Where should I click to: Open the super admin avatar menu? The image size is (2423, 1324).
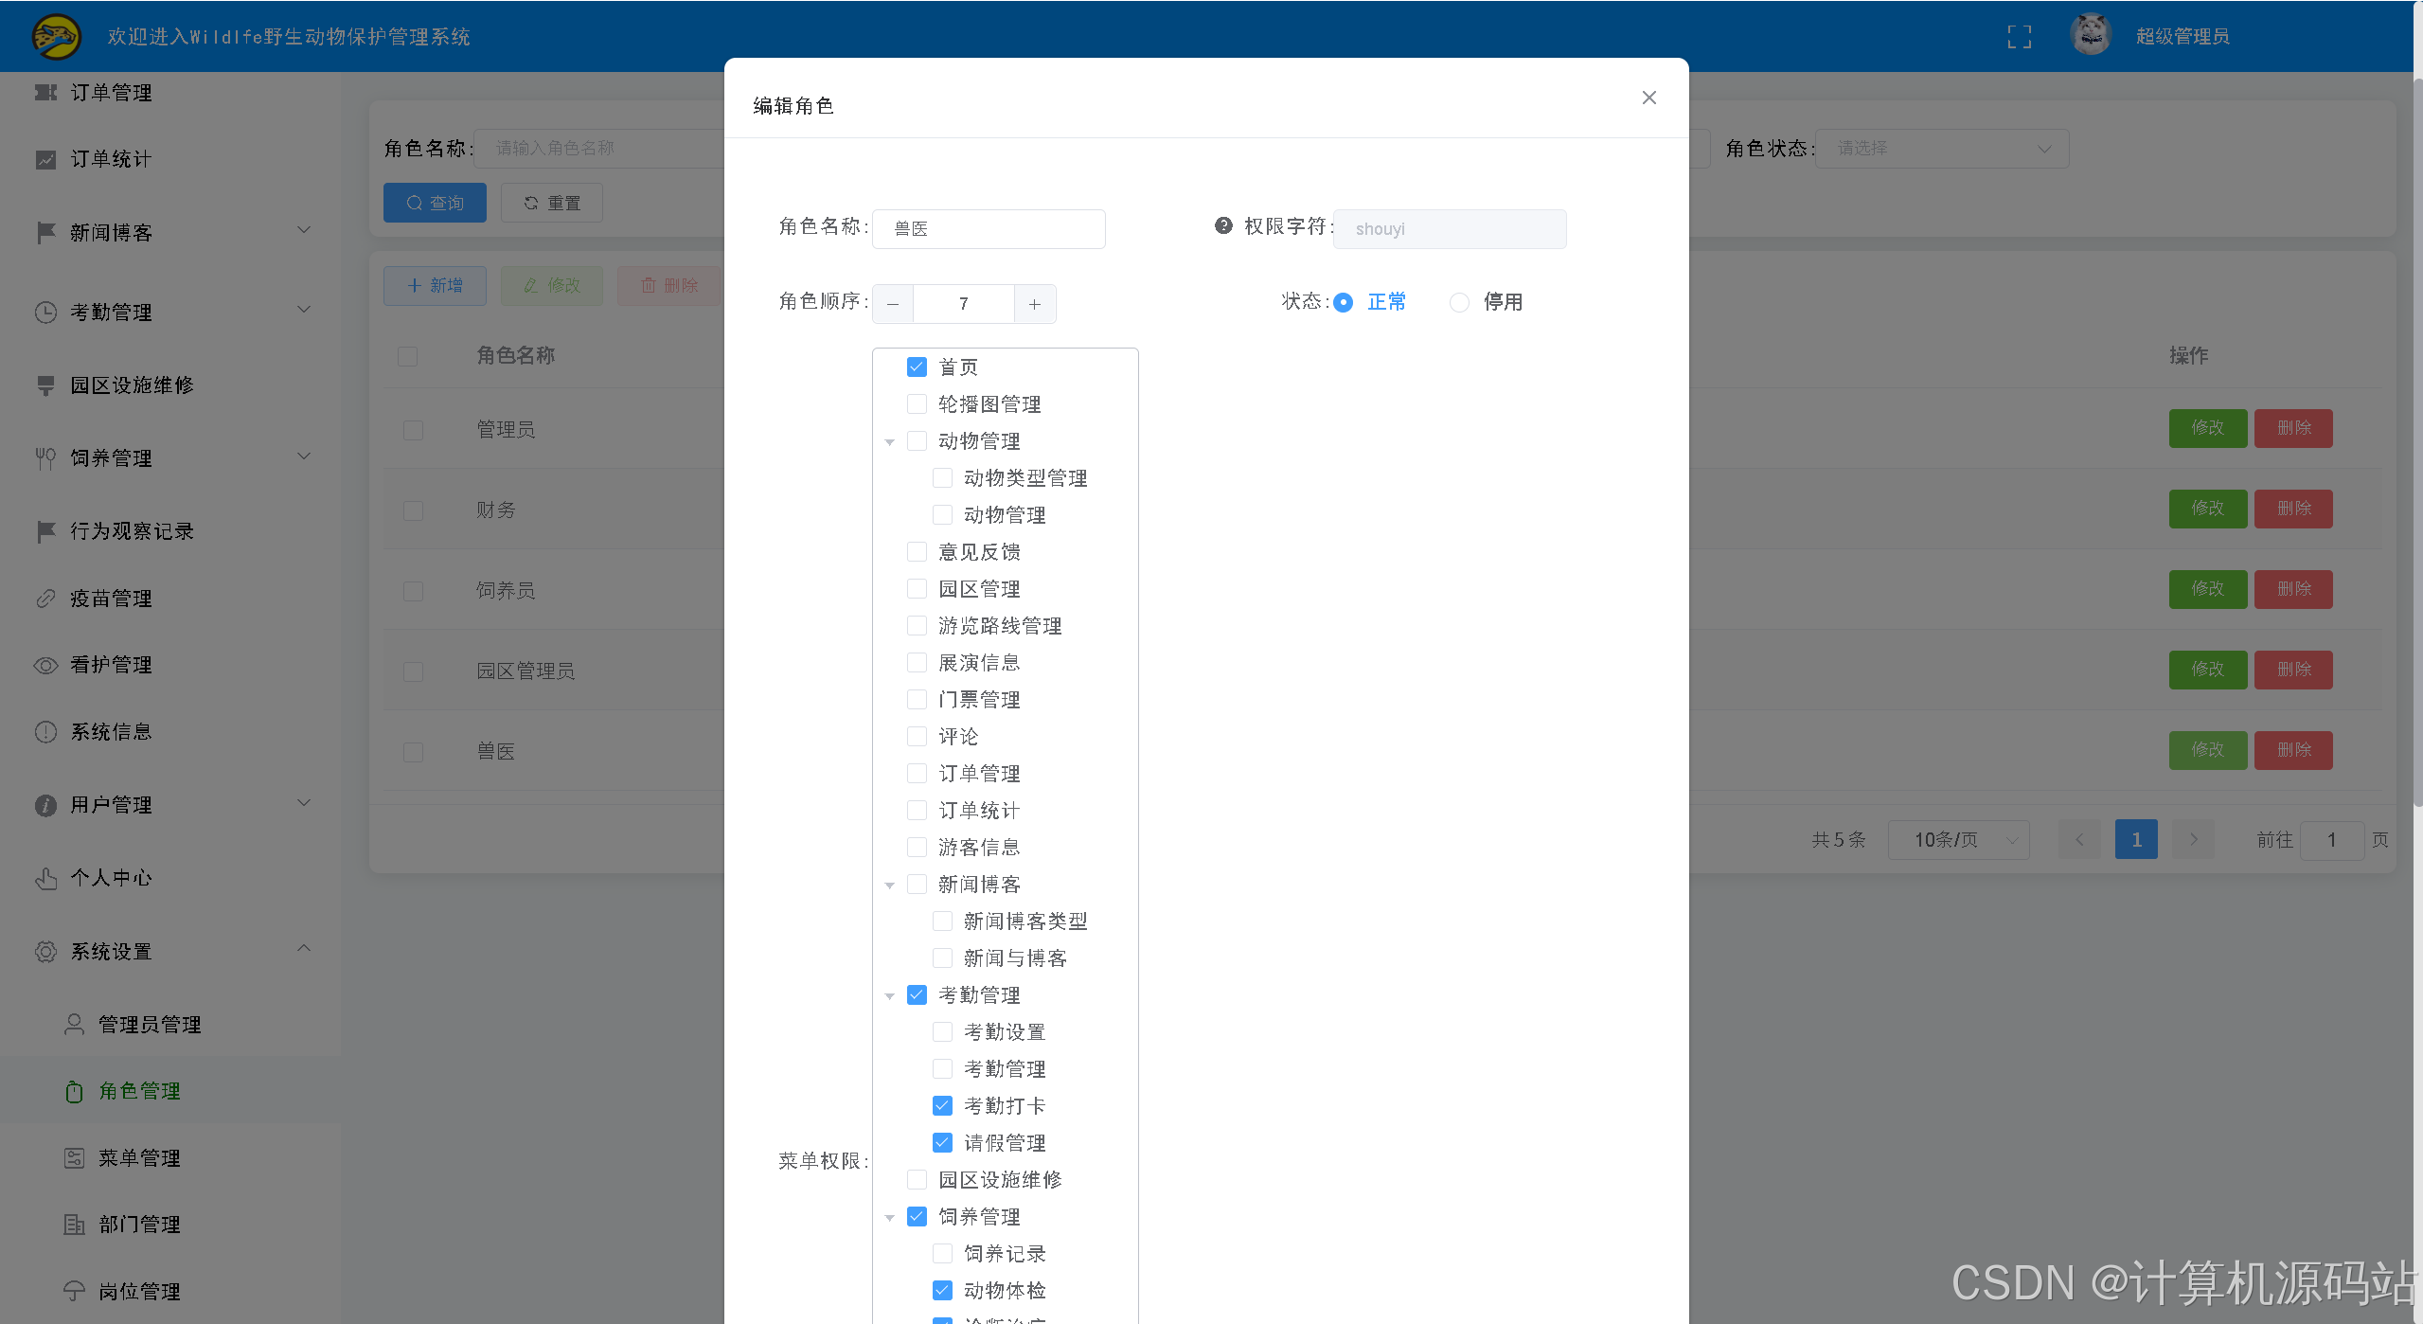[2091, 36]
